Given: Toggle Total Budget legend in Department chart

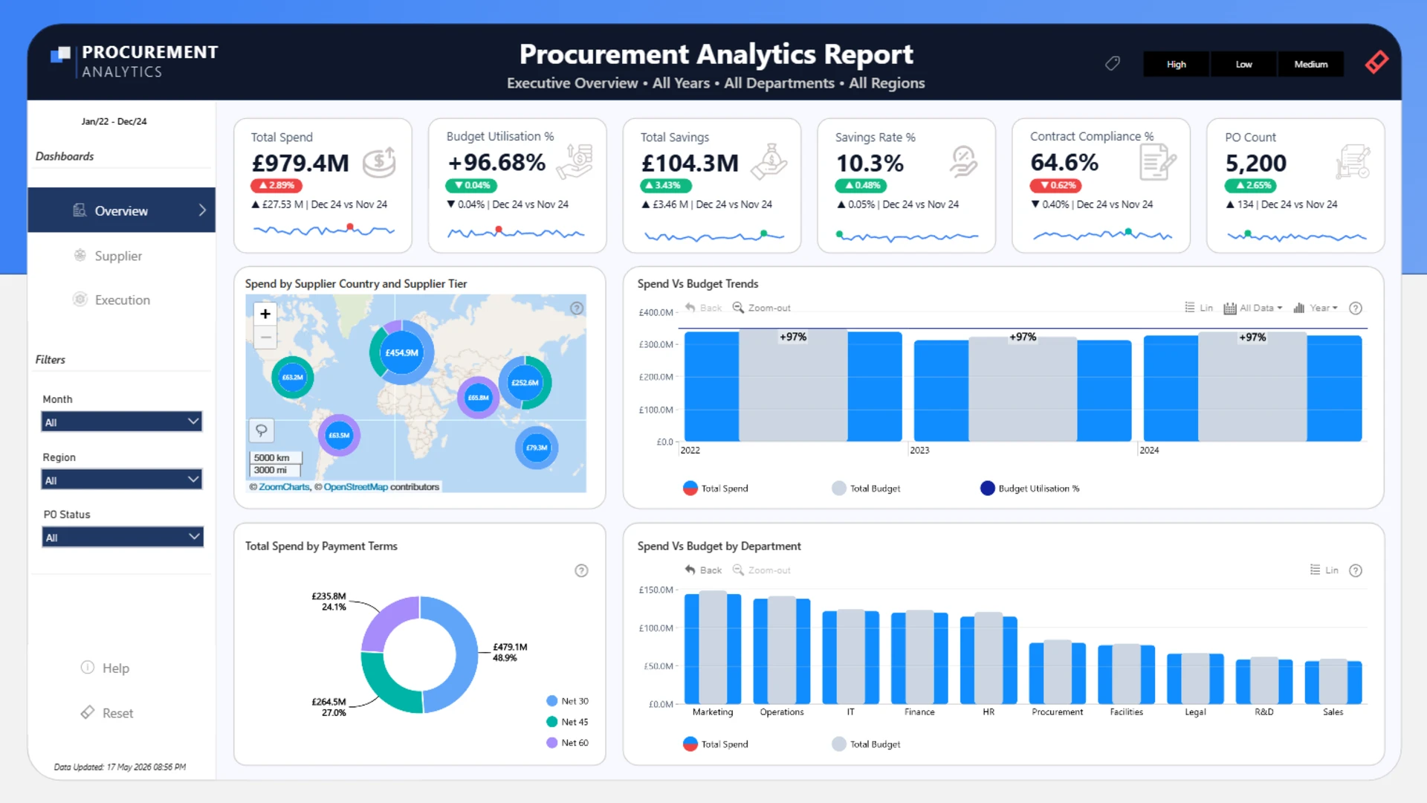Looking at the screenshot, I should 865,744.
